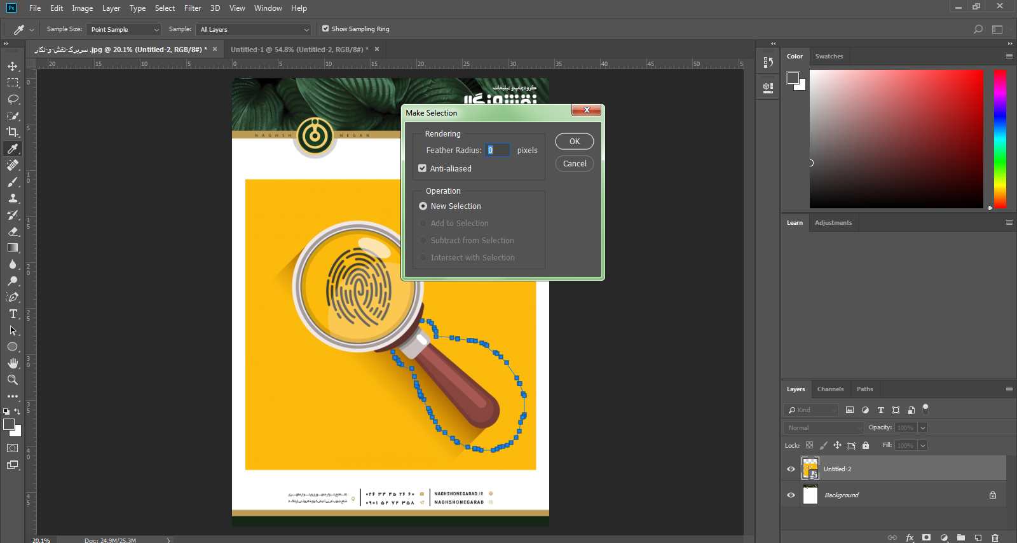Open the Filter menu
This screenshot has height=543, width=1017.
(x=193, y=8)
